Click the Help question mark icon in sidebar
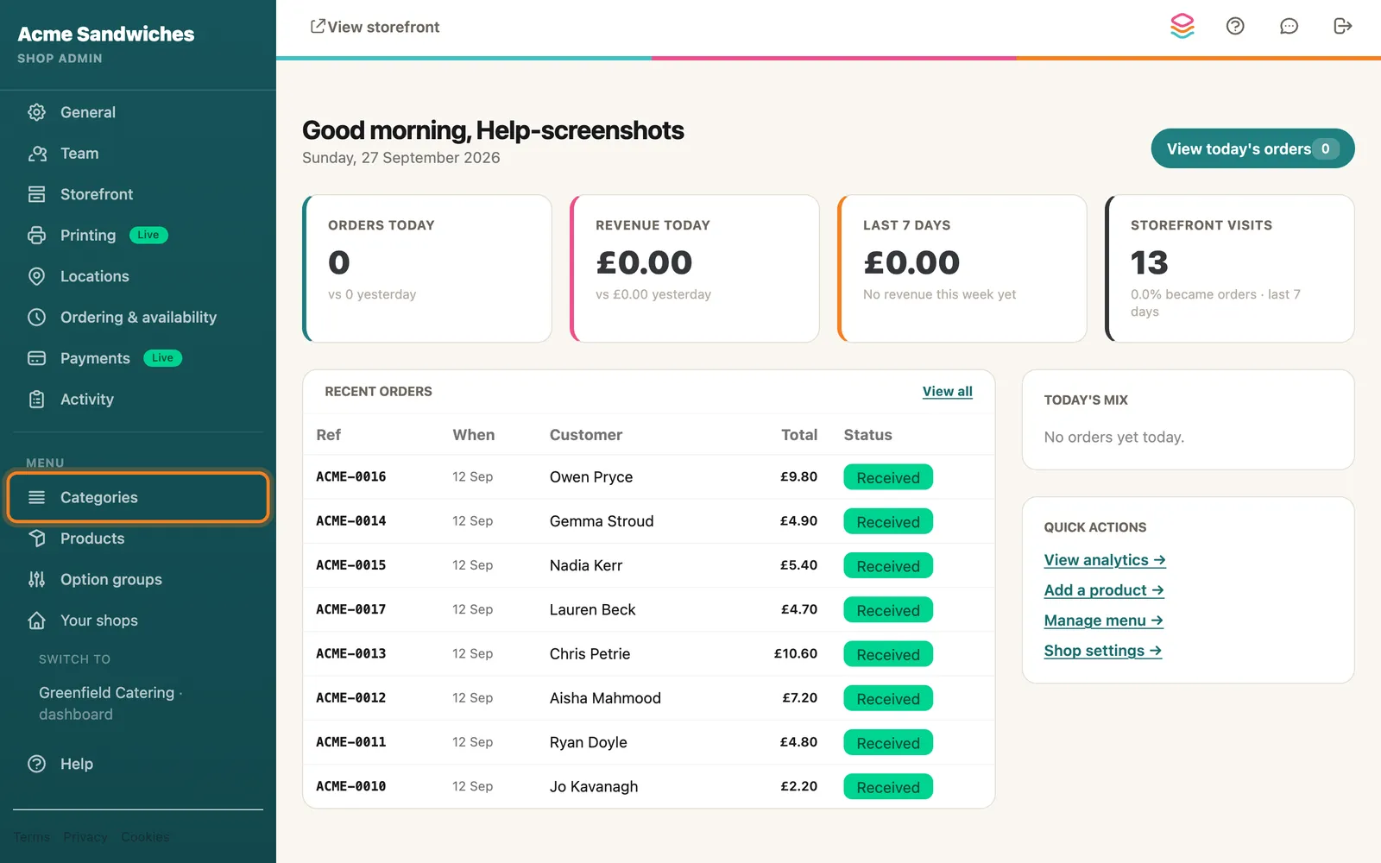The height and width of the screenshot is (863, 1381). (36, 764)
